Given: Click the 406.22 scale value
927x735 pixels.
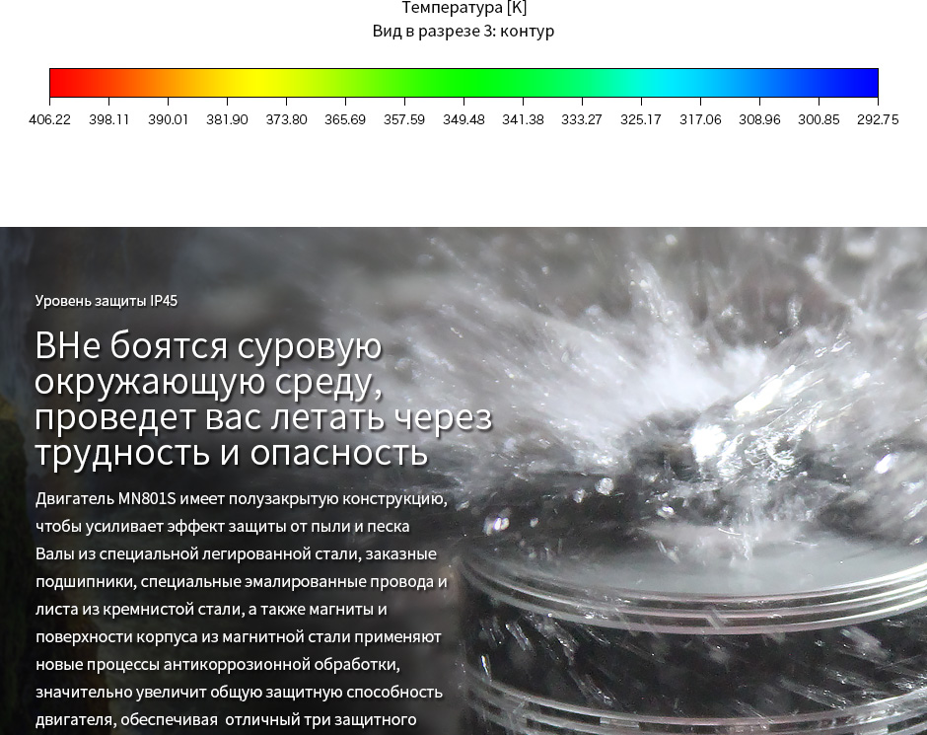Looking at the screenshot, I should point(49,119).
